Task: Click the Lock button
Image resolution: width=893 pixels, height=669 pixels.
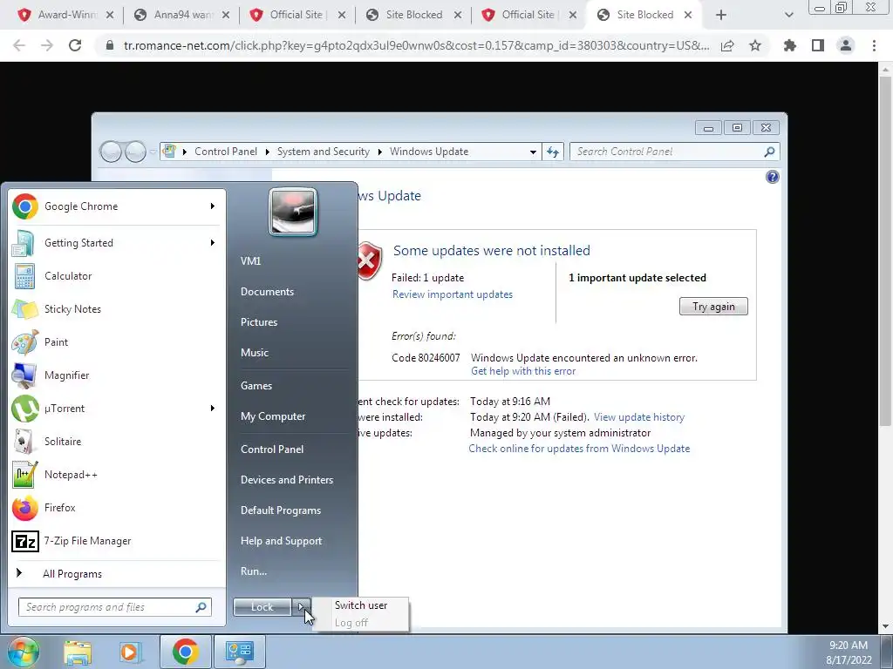Action: (x=262, y=607)
